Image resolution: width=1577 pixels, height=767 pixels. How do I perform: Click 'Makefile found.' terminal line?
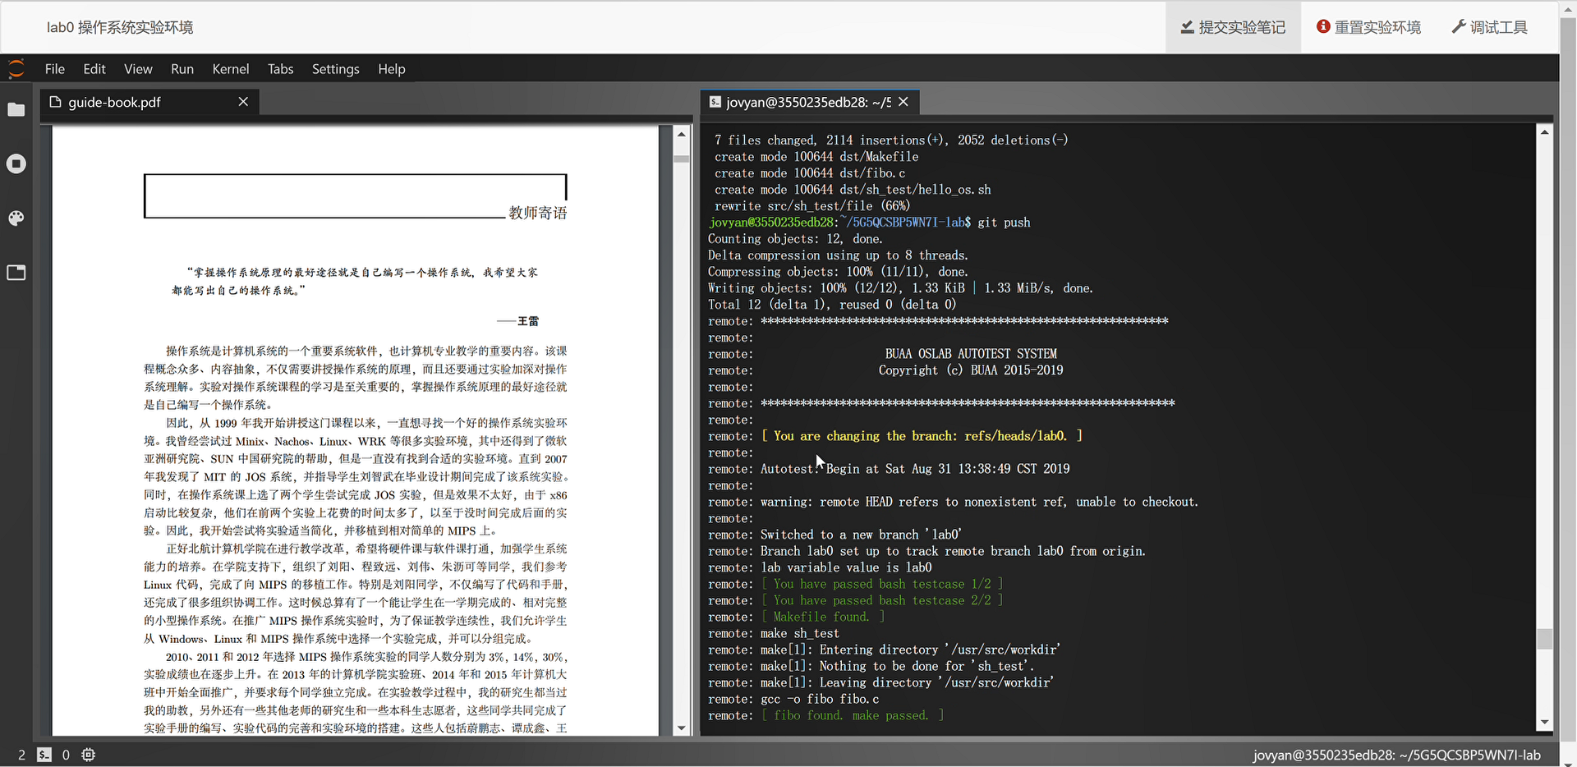click(822, 617)
